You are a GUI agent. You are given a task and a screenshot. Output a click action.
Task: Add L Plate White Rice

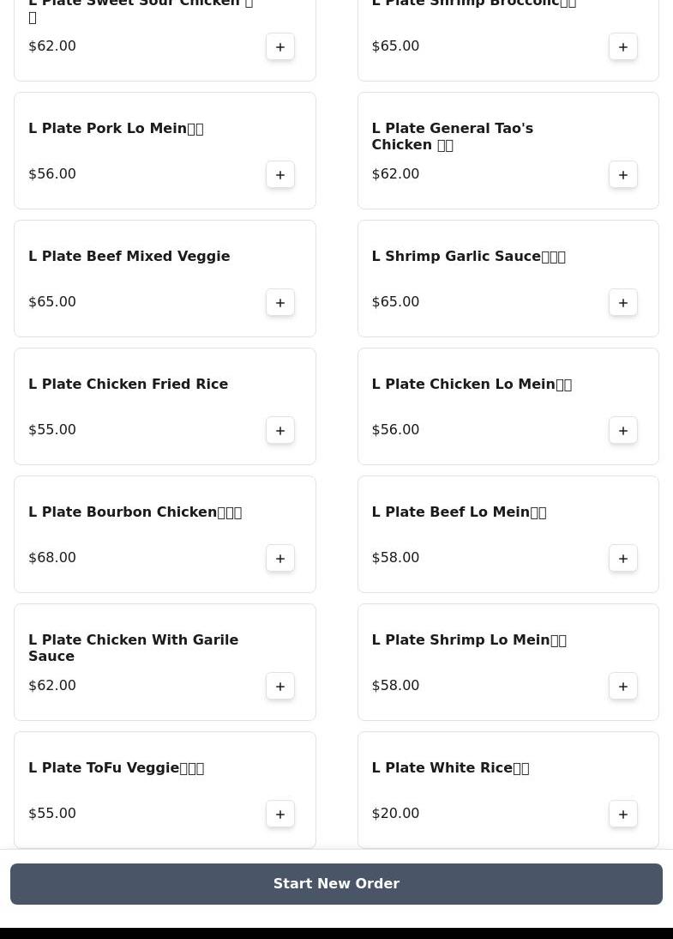623,815
